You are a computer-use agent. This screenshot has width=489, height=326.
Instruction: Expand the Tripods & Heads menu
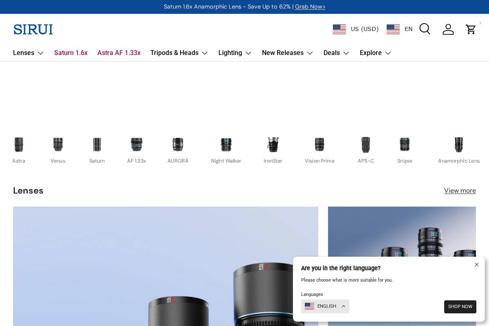[x=179, y=53]
